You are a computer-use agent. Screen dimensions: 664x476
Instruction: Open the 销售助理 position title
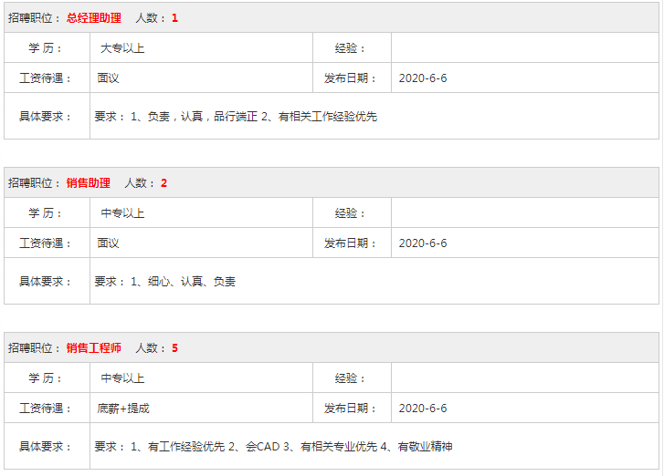coord(89,183)
